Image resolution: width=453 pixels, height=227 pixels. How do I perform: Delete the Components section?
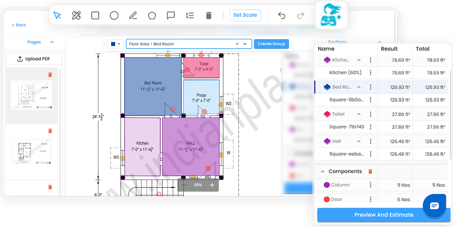(370, 172)
